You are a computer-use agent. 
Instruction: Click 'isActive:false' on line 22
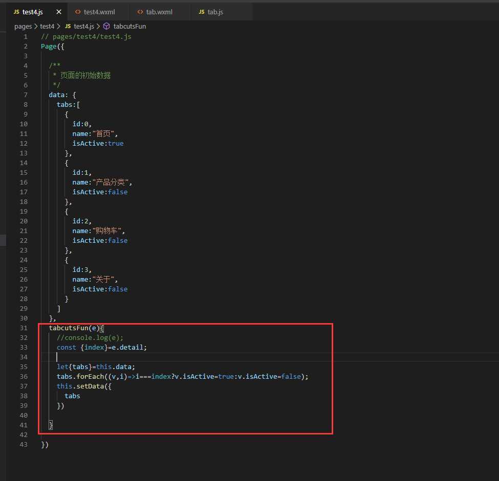[100, 241]
